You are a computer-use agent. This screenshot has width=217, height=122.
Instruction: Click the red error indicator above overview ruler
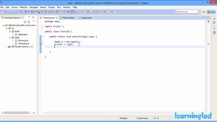pyautogui.click(x=208, y=22)
